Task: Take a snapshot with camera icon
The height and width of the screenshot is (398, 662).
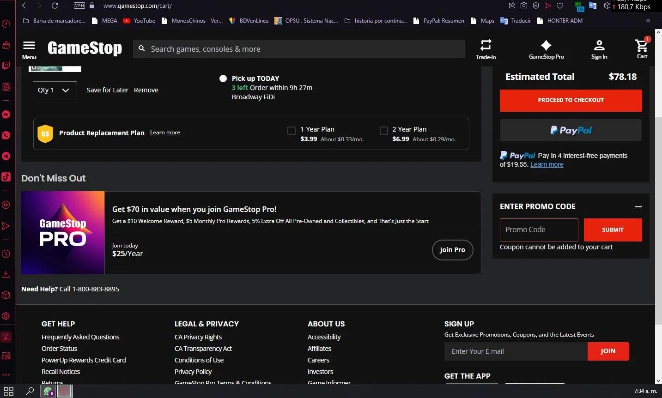Action: coord(524,6)
